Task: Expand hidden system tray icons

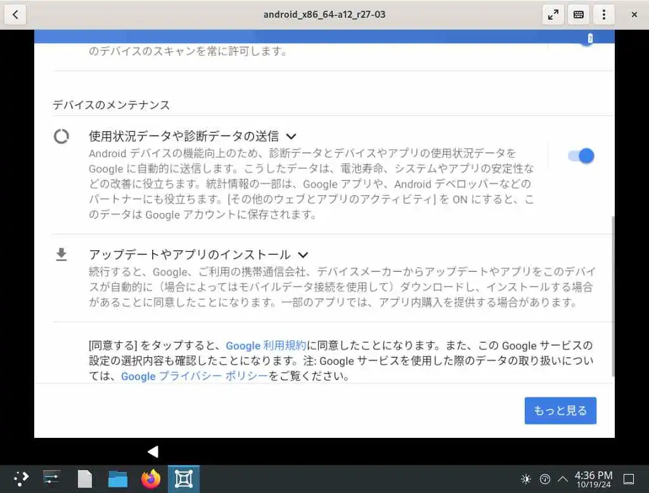Action: pos(563,479)
